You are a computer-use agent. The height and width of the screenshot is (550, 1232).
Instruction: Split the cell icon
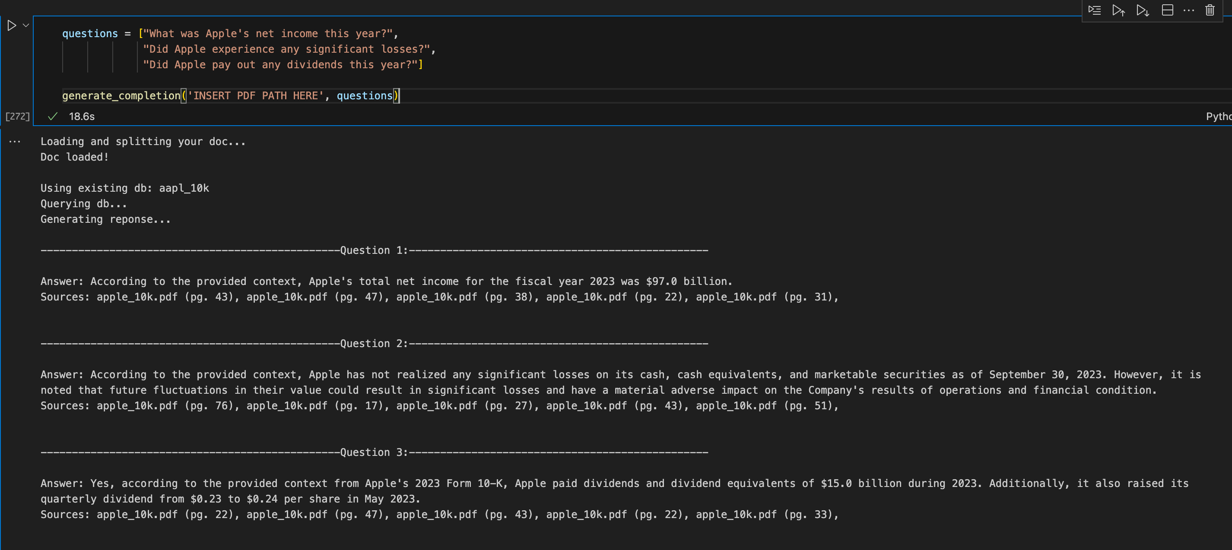1167,10
